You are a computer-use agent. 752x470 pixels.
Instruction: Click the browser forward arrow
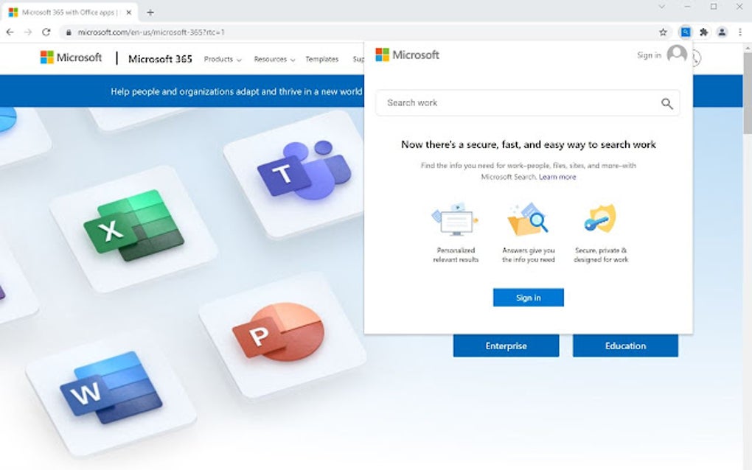[28, 32]
